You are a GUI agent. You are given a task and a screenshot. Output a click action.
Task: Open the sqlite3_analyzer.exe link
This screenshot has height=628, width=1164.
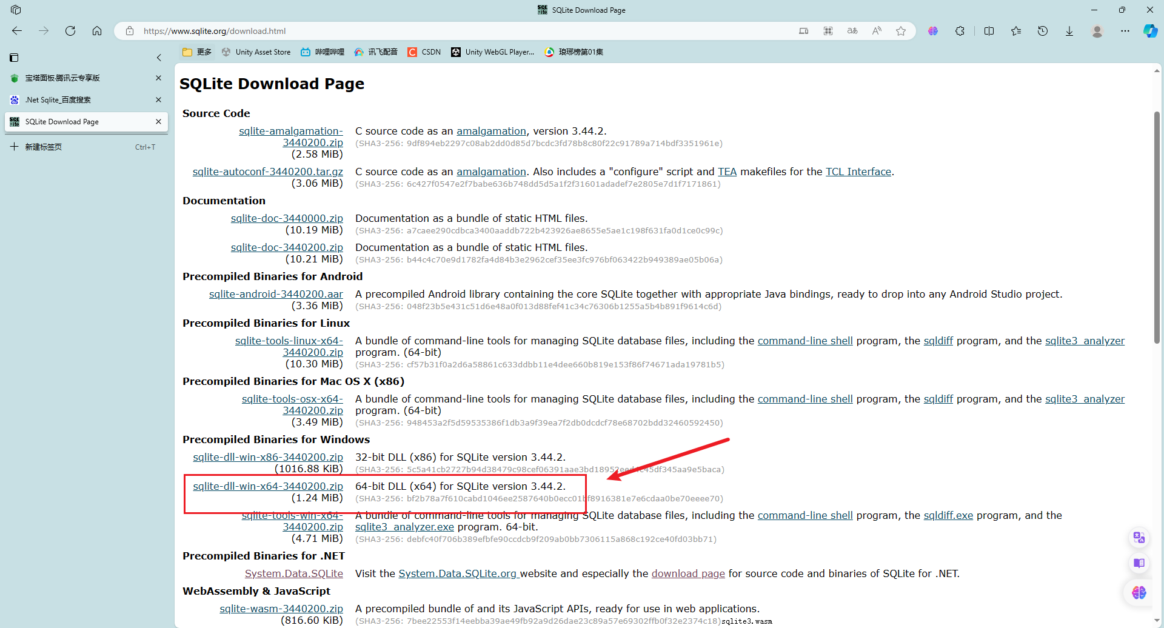(404, 527)
